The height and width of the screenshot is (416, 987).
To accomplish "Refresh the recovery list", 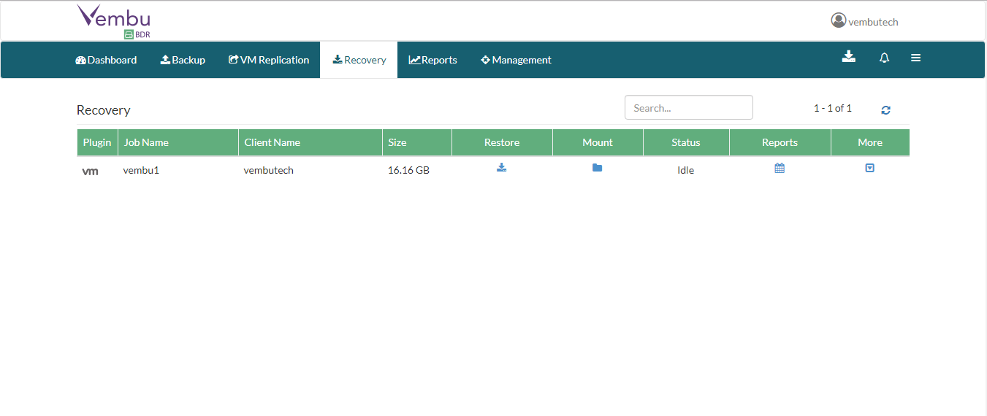I will coord(885,110).
